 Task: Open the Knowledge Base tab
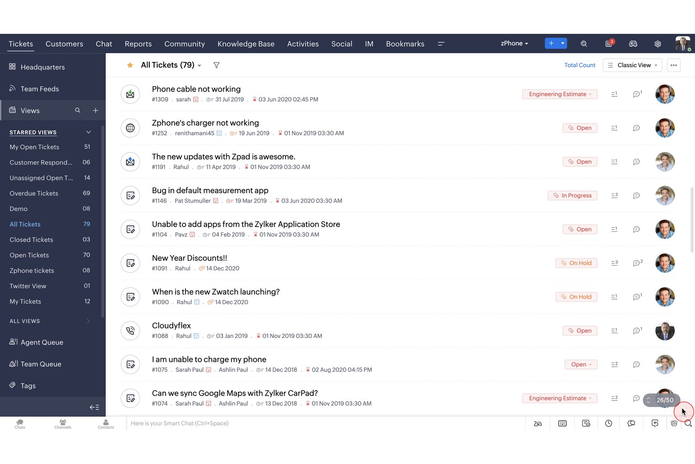[246, 44]
